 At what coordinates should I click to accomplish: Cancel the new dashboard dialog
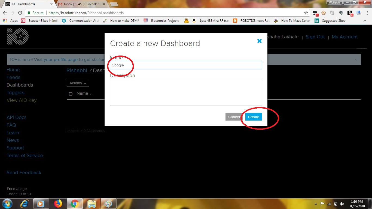click(x=234, y=117)
